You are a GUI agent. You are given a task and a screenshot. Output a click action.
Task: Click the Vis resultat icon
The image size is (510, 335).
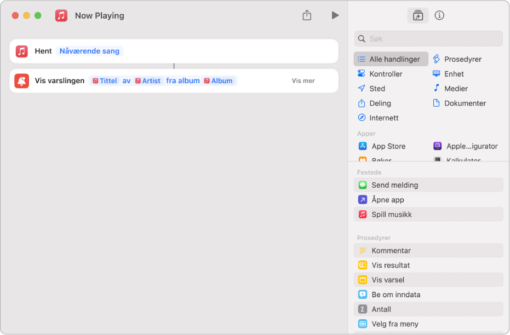(x=363, y=265)
